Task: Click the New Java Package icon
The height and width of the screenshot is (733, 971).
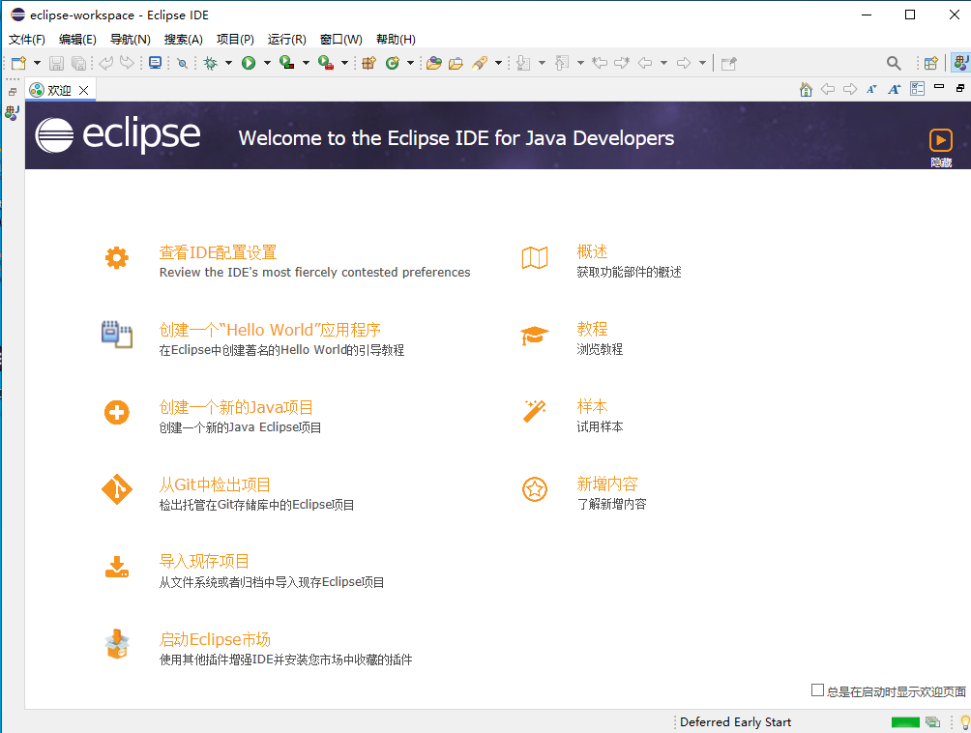Action: [x=368, y=63]
